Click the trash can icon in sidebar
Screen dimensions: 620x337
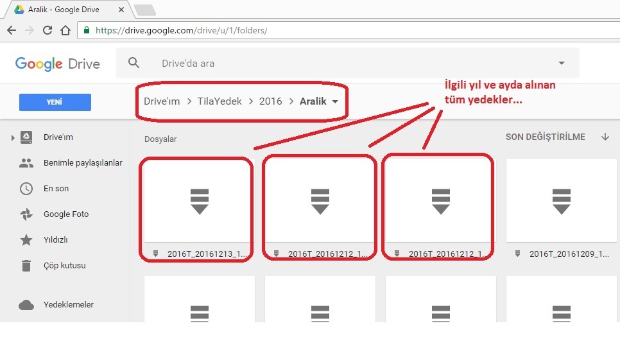pos(26,266)
